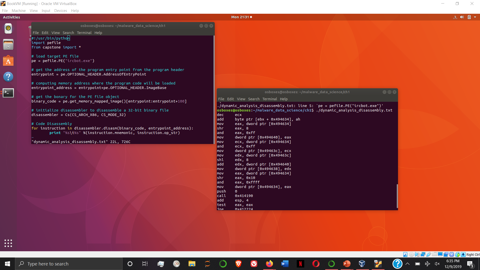Open Microsoft Word from taskbar
Image resolution: width=480 pixels, height=270 pixels.
point(285,264)
